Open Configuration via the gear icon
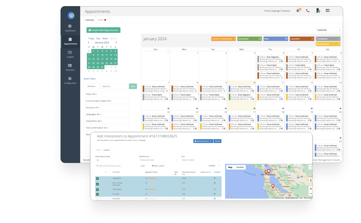This screenshot has height=223, width=361. [x=70, y=81]
